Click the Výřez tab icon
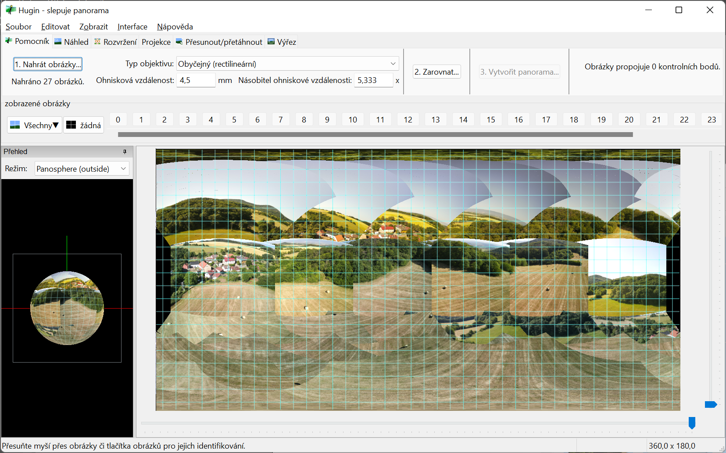The height and width of the screenshot is (453, 726). pyautogui.click(x=271, y=42)
